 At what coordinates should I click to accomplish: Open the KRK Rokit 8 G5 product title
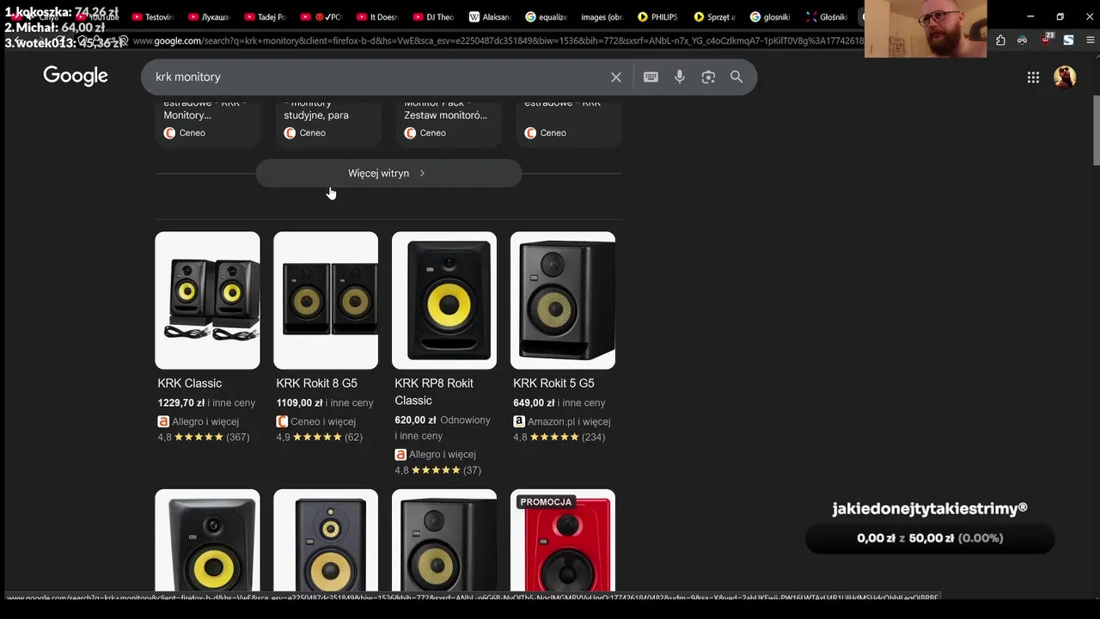(316, 383)
